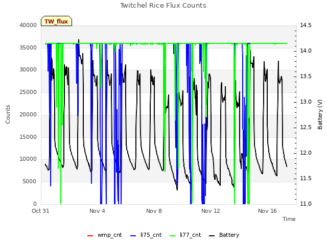The height and width of the screenshot is (245, 327).
Task: Click the 5000 counts axis value
Action: (x=30, y=182)
